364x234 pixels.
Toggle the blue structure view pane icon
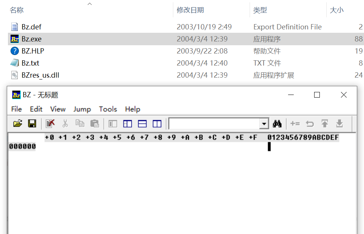tap(128, 124)
